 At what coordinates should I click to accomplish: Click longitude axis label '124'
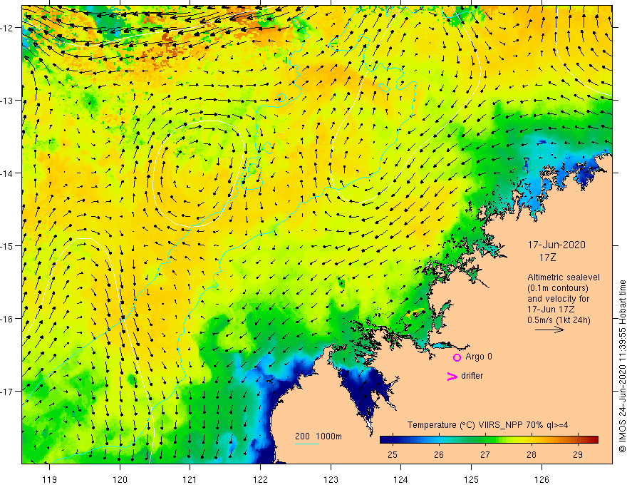coord(401,479)
